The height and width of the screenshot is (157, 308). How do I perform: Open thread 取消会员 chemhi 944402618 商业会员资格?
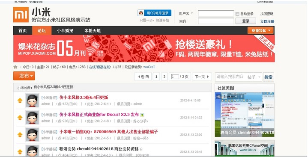[x=99, y=149]
